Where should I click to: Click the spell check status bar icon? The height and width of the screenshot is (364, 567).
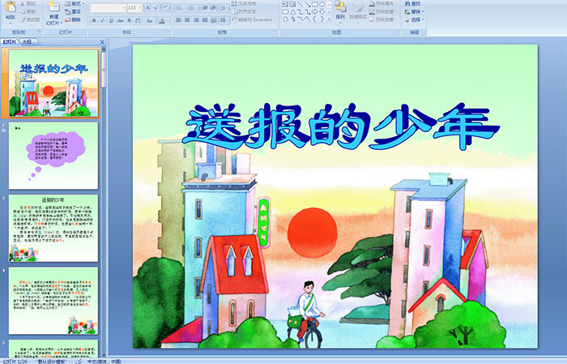click(x=79, y=361)
